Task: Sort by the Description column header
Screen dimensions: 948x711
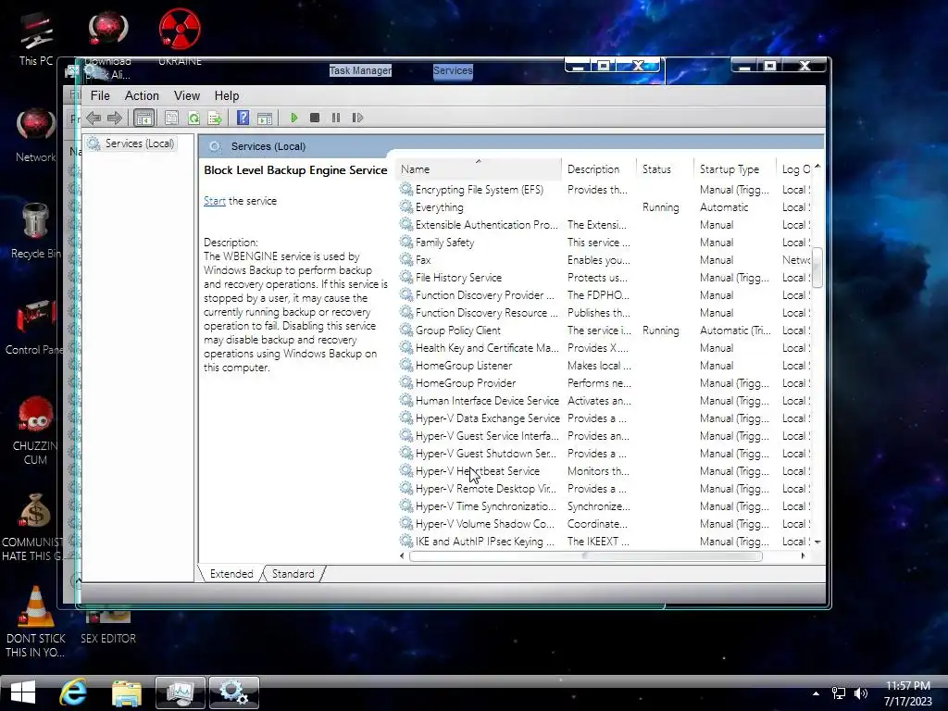Action: pos(599,169)
